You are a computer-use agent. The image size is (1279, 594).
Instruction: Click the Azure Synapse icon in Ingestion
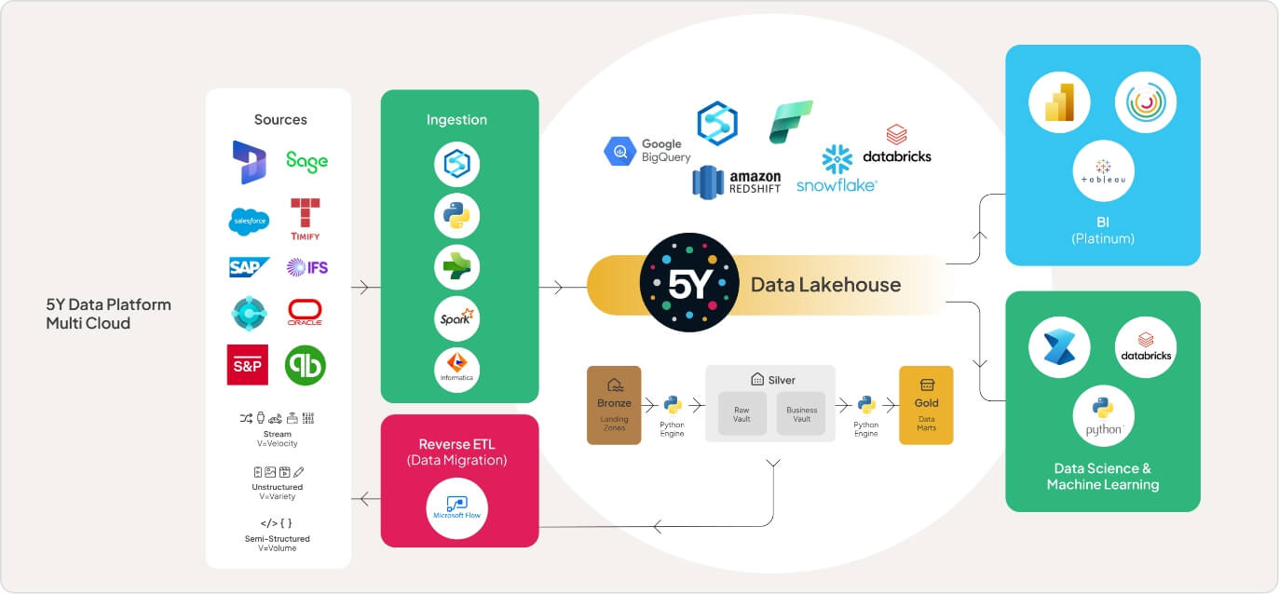(456, 164)
